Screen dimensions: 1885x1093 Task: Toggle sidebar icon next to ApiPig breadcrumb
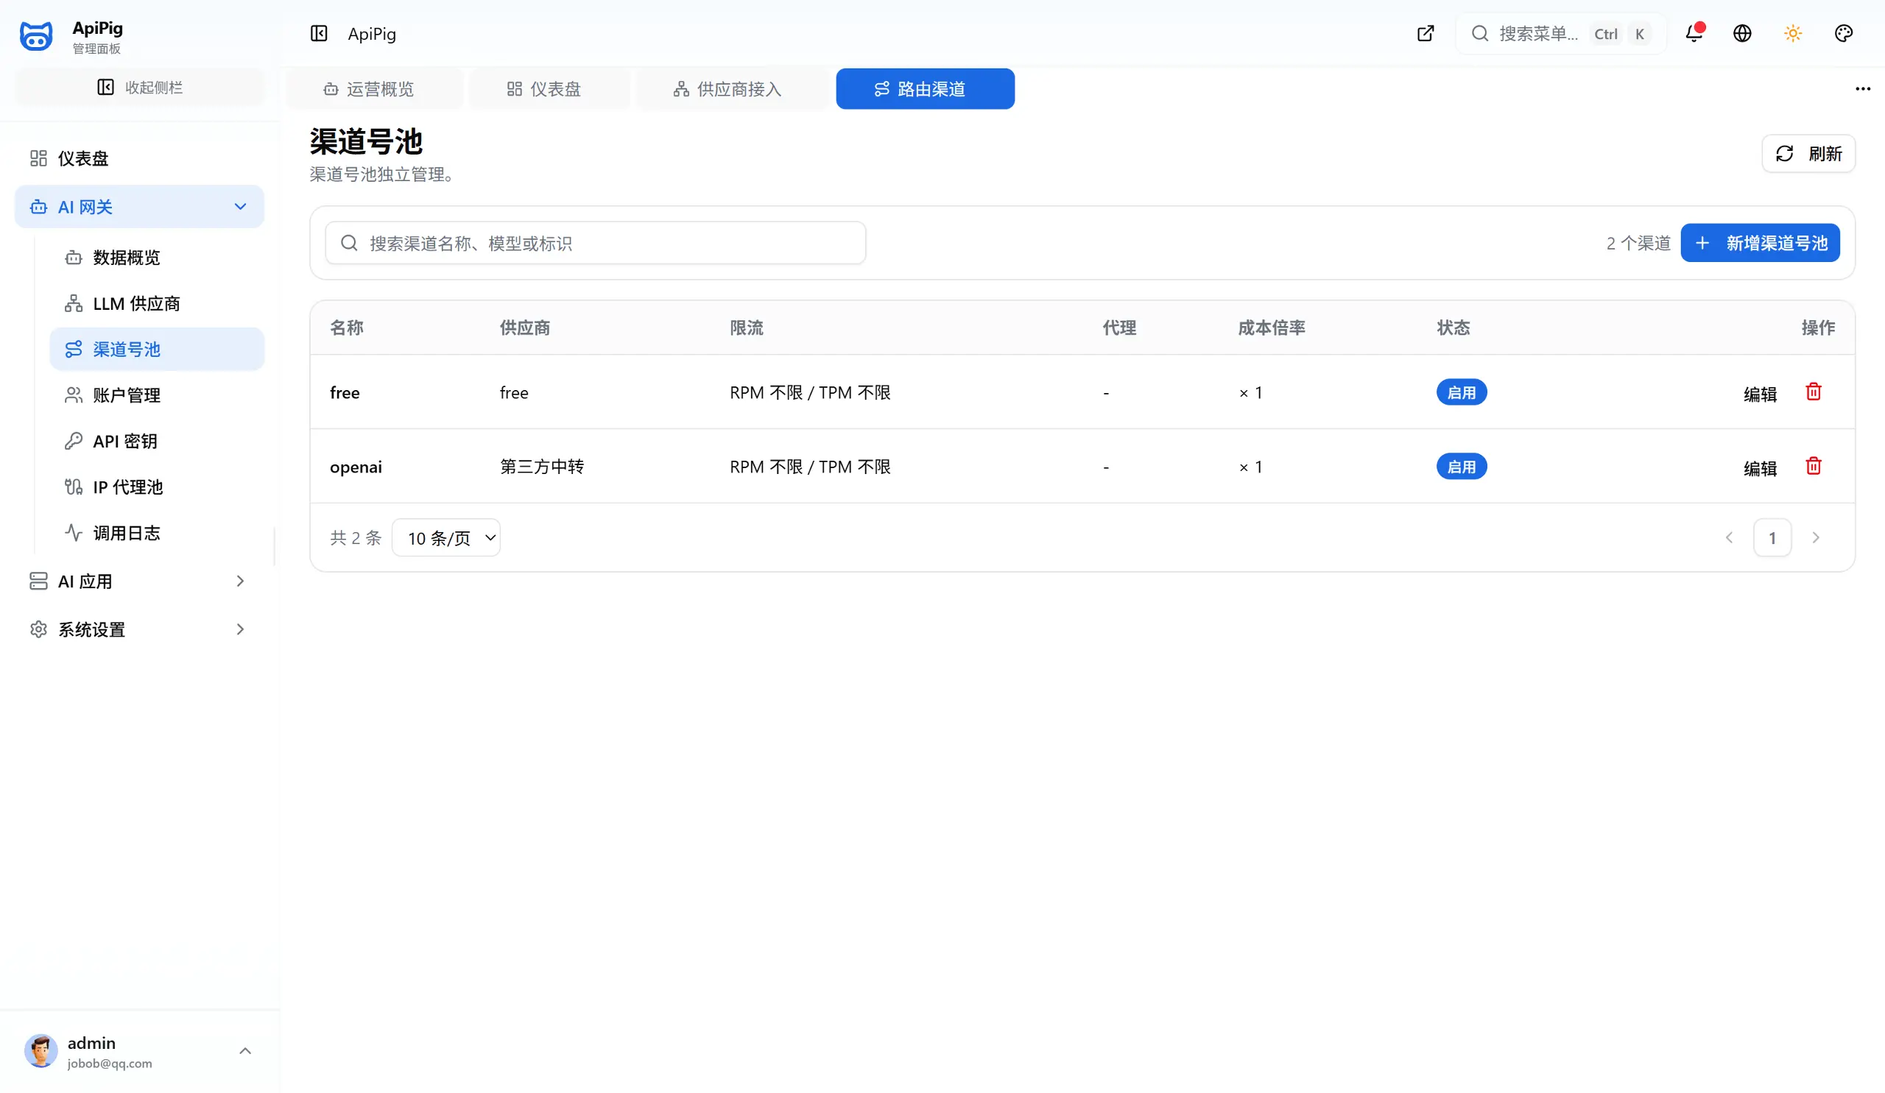319,34
